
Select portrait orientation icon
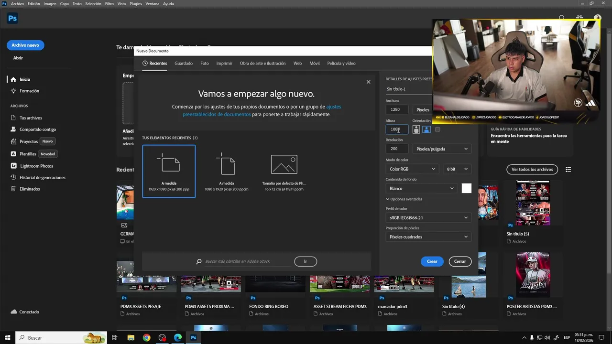click(416, 129)
